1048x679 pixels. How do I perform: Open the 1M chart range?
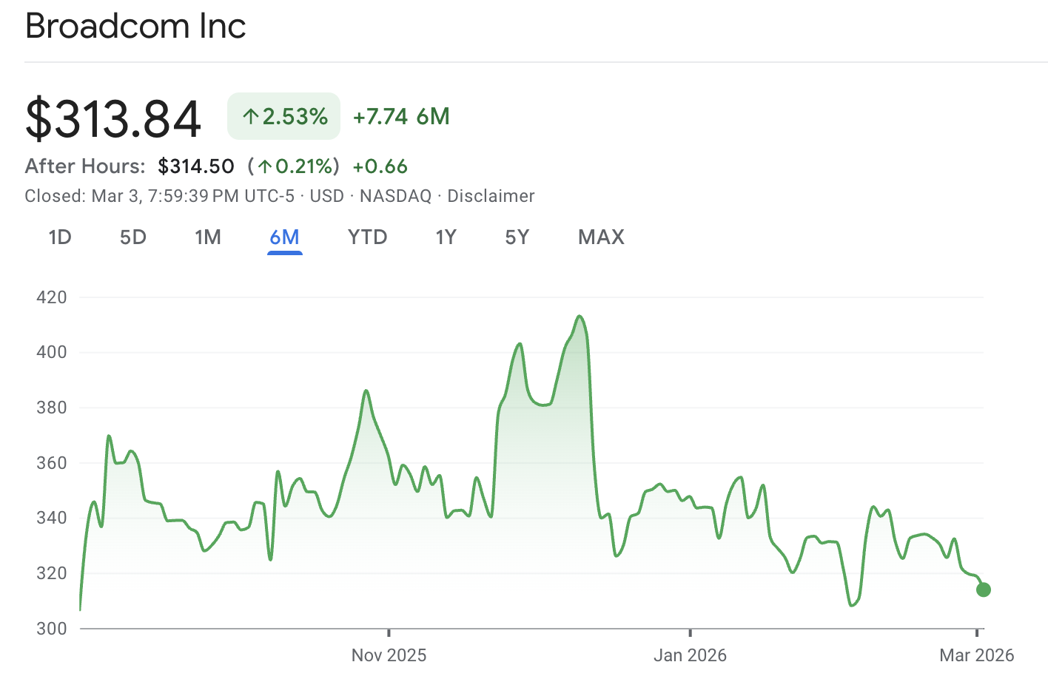pyautogui.click(x=208, y=237)
